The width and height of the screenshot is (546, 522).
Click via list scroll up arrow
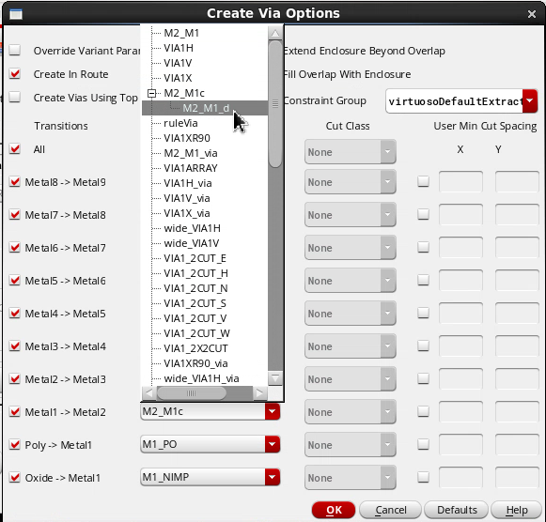pos(275,33)
